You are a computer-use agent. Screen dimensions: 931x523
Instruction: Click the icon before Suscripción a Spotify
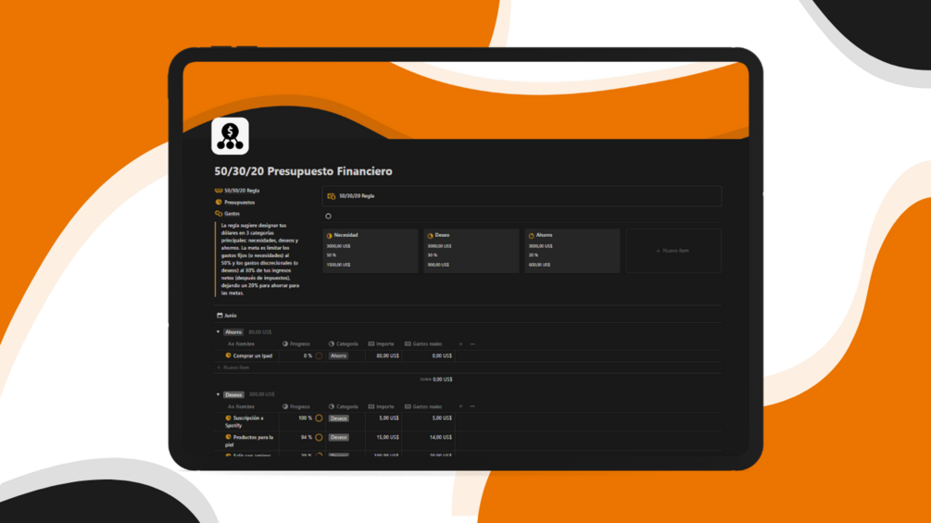(228, 418)
